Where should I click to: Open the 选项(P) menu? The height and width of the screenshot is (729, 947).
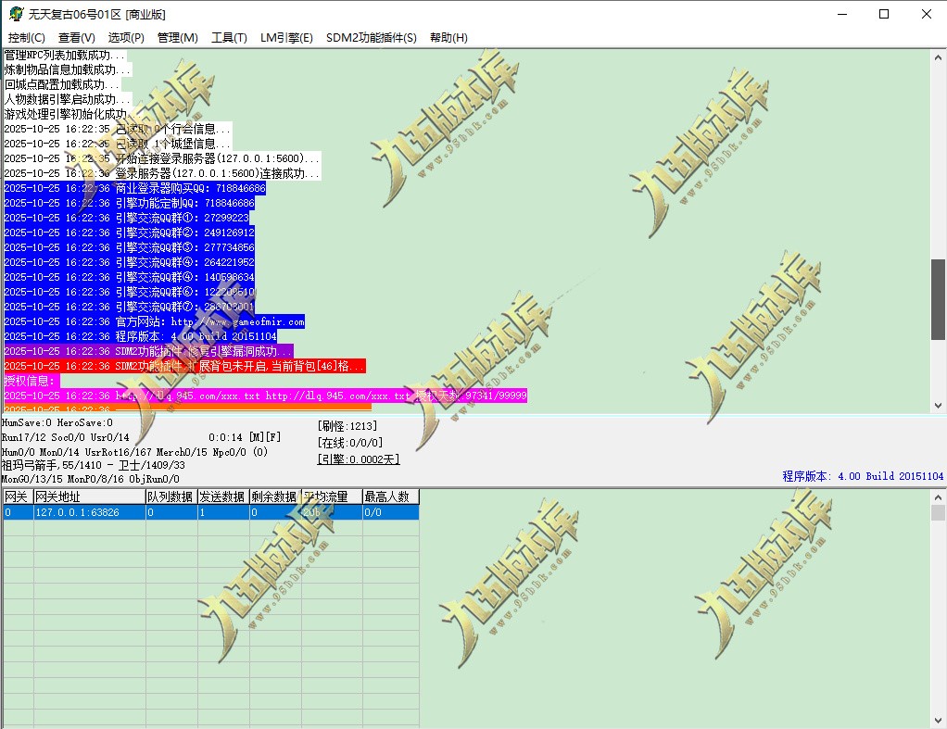pyautogui.click(x=126, y=37)
